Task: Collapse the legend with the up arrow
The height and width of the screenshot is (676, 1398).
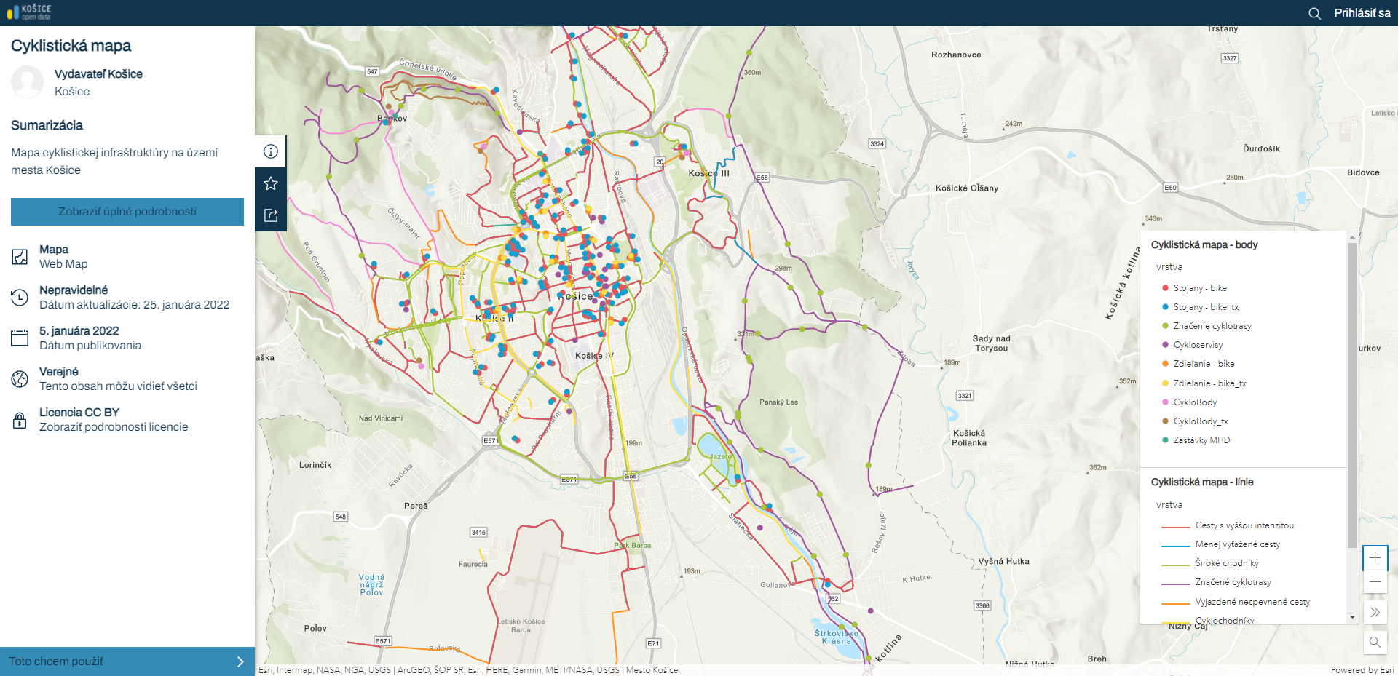Action: point(1352,235)
